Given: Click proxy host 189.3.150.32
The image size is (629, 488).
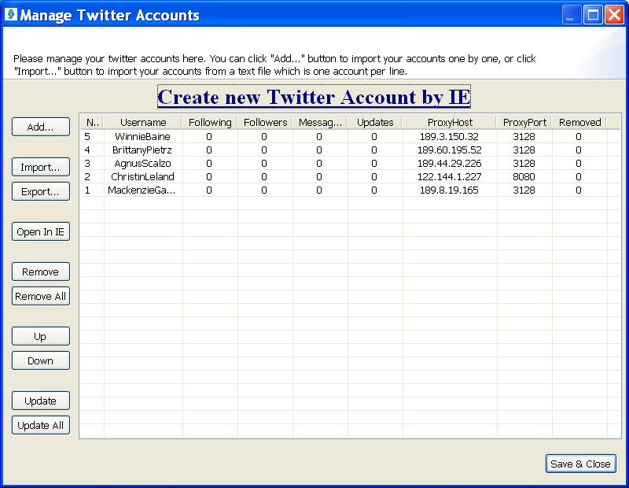Looking at the screenshot, I should [449, 136].
